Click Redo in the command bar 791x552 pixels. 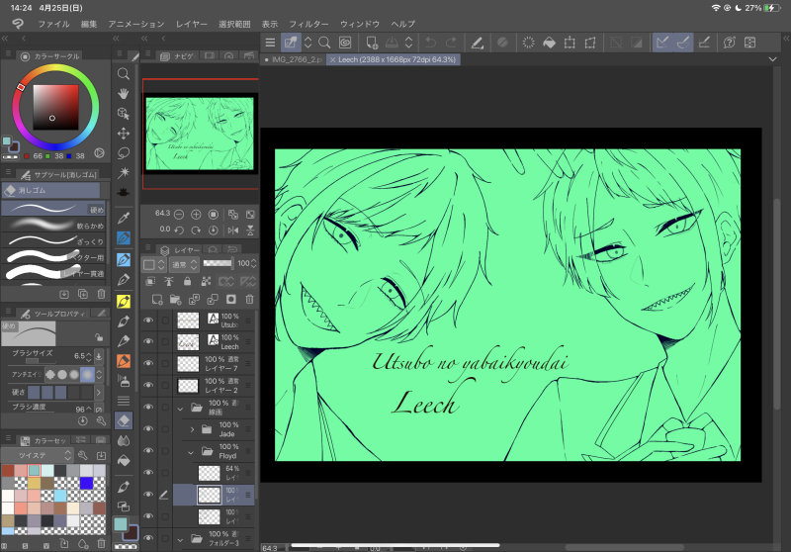[451, 43]
